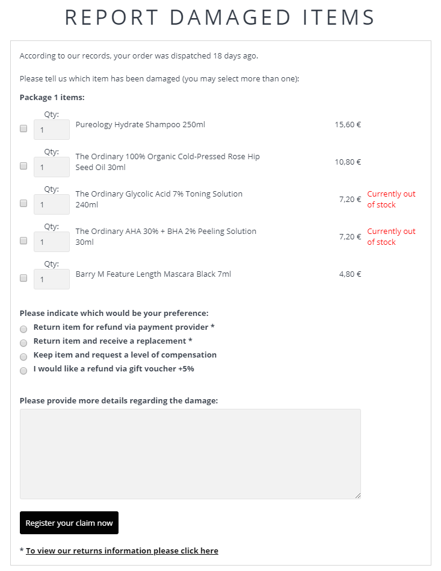Check the Barry M Mascara checkbox
The image size is (441, 571).
point(23,278)
